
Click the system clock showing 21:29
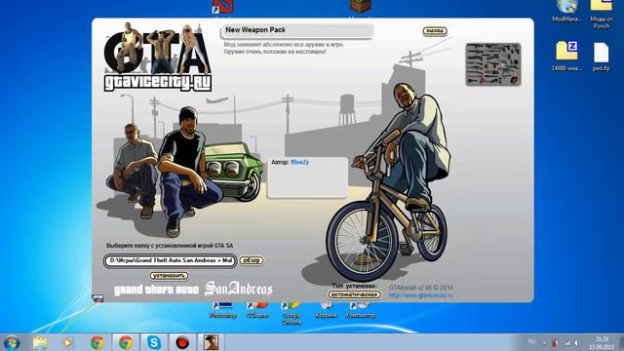tap(602, 342)
